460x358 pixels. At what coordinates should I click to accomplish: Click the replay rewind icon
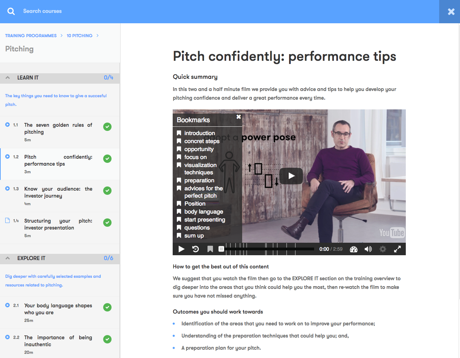coord(196,249)
